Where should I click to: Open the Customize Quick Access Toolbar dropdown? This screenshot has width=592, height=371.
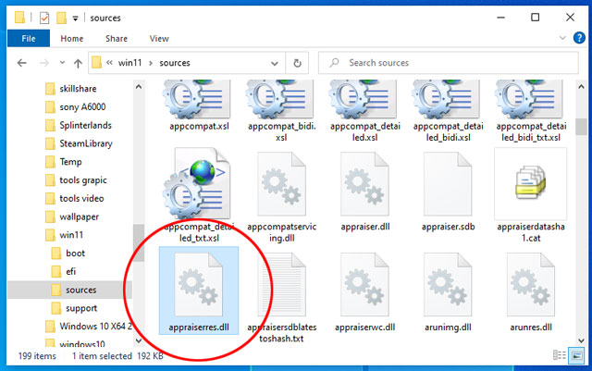[76, 19]
